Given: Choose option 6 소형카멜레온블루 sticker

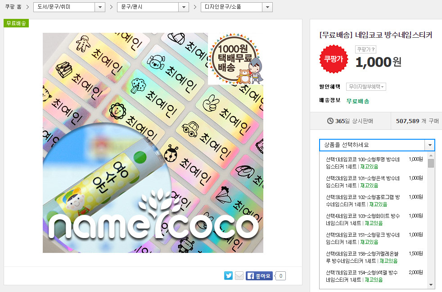Looking at the screenshot, I should coord(363,257).
